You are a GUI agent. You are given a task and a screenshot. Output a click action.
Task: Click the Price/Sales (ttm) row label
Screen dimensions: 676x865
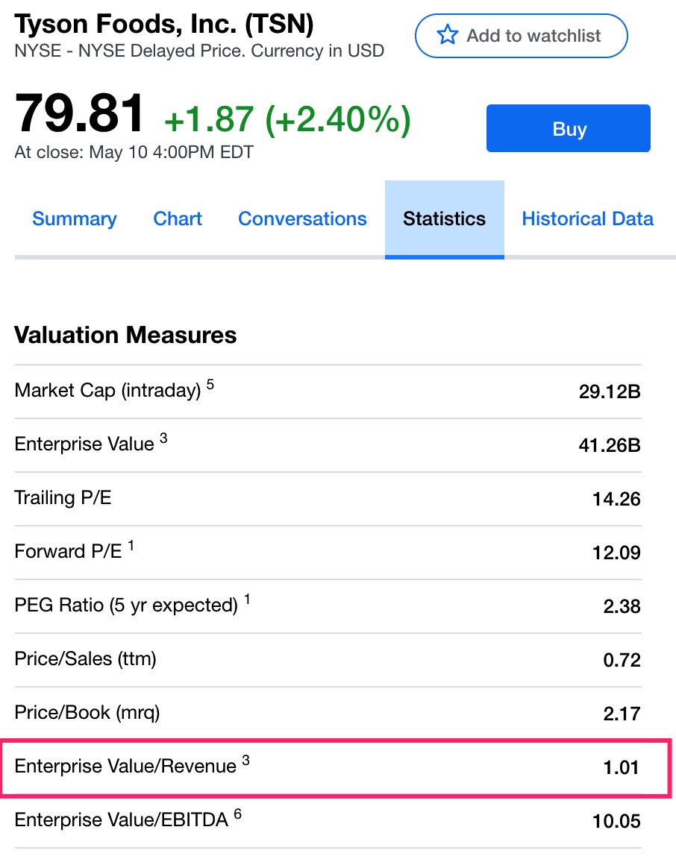pos(85,659)
